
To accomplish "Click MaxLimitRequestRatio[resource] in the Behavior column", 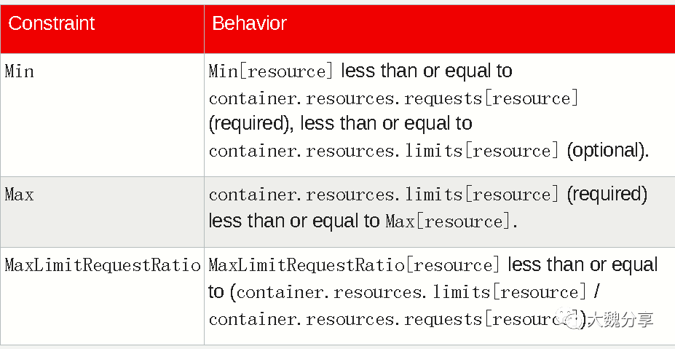I will [x=355, y=265].
